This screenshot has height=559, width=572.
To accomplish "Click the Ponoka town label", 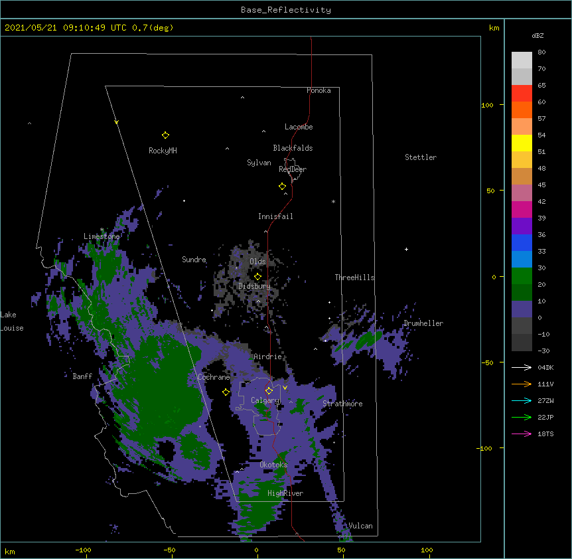I will (x=319, y=90).
